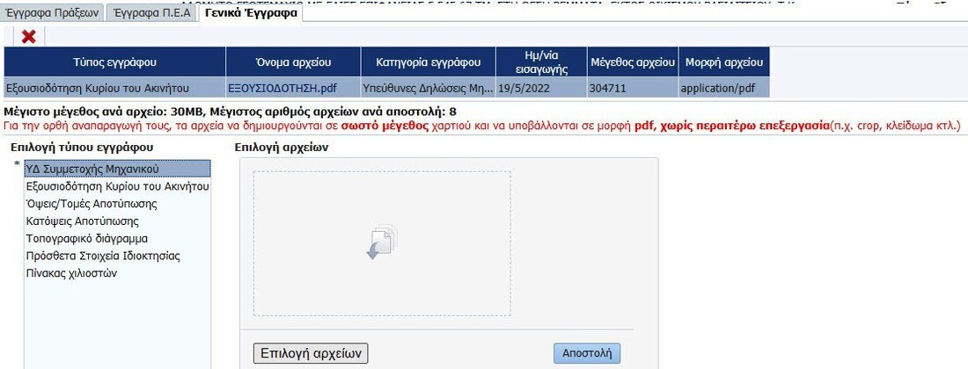Click the Αποστολή send button

(x=587, y=352)
